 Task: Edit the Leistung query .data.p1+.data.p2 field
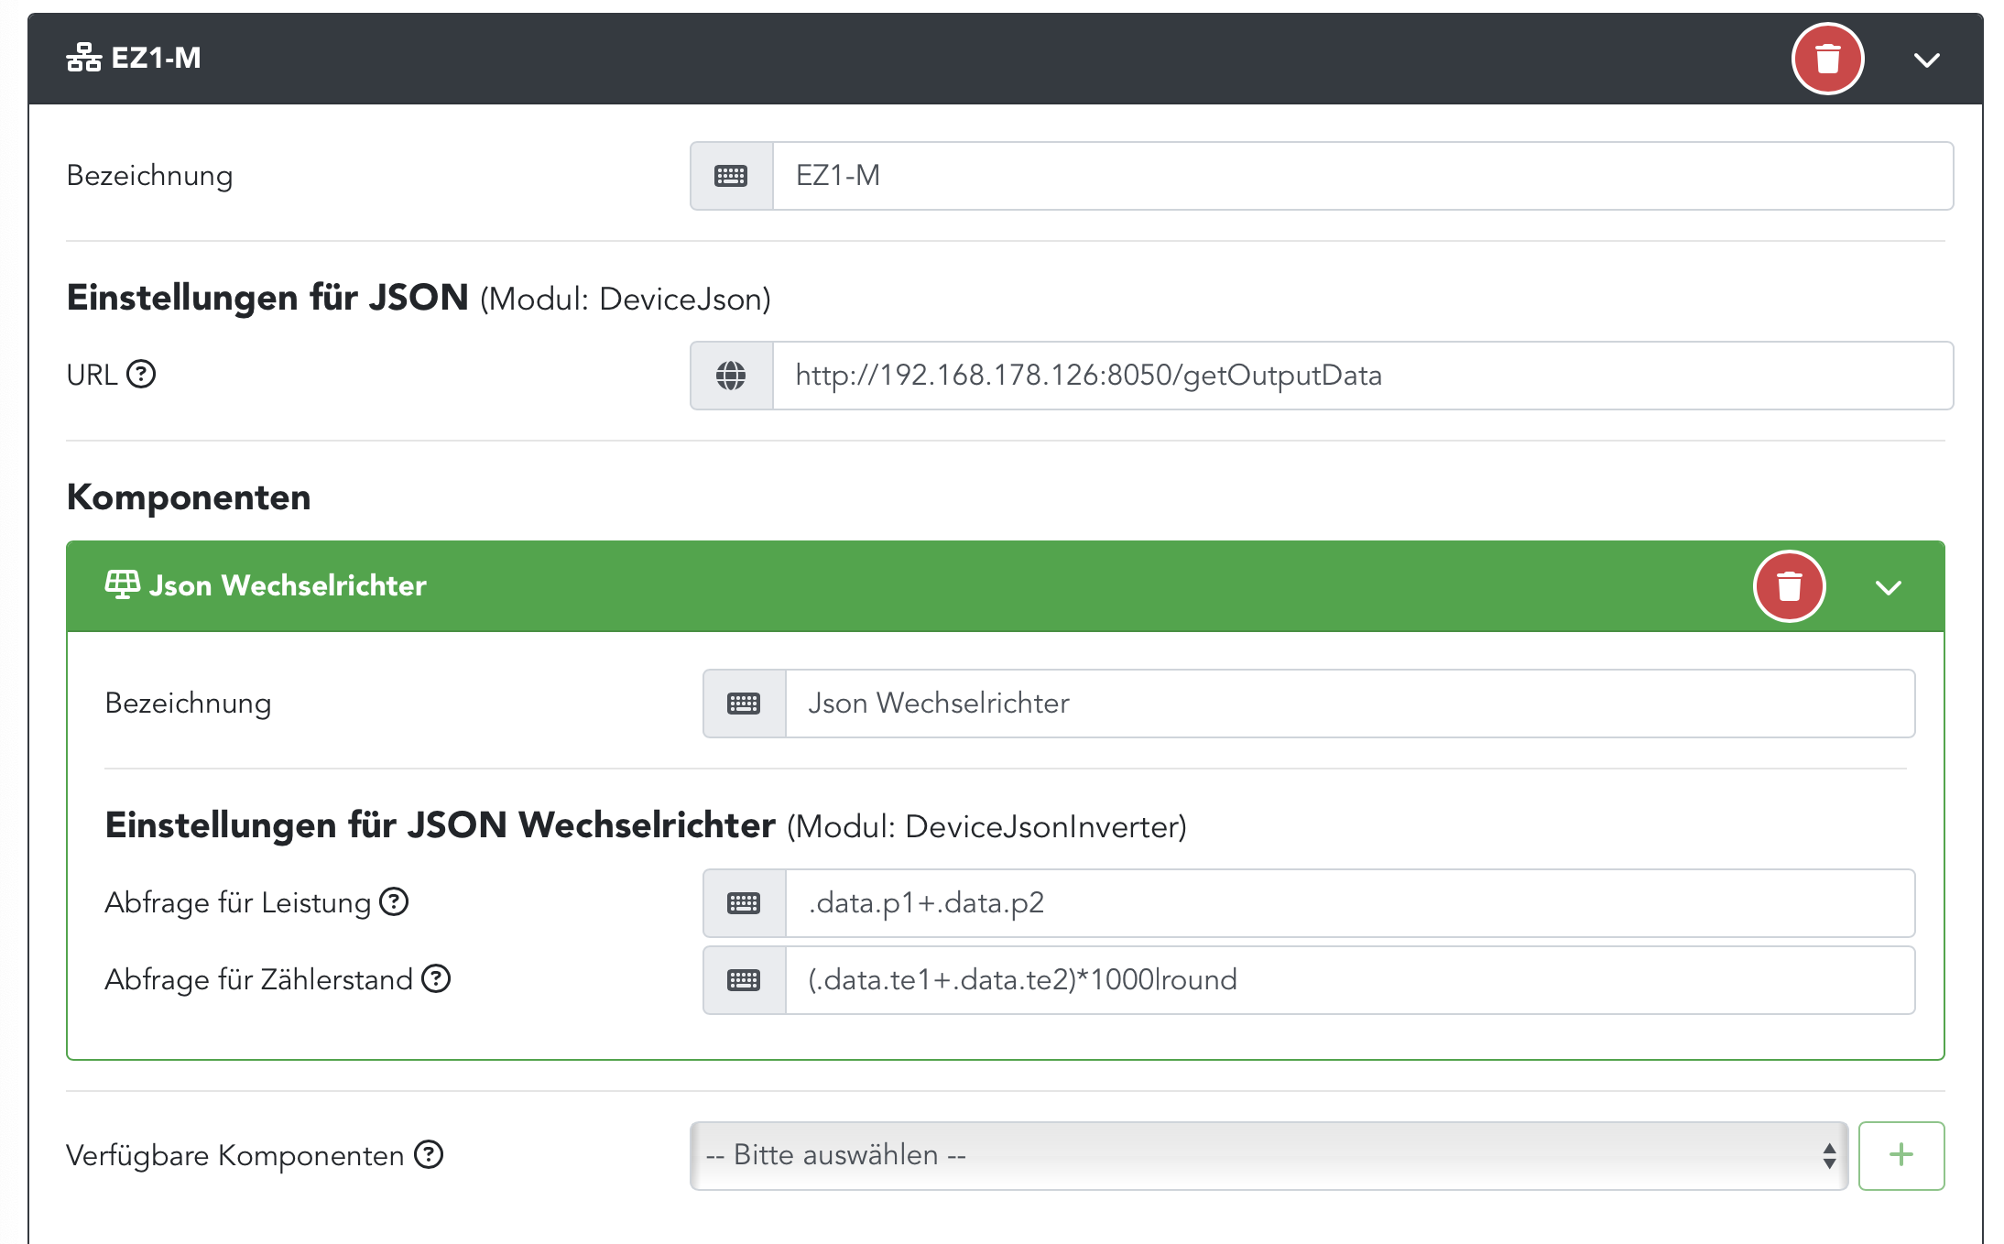(1349, 903)
